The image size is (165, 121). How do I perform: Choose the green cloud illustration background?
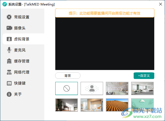(142, 105)
